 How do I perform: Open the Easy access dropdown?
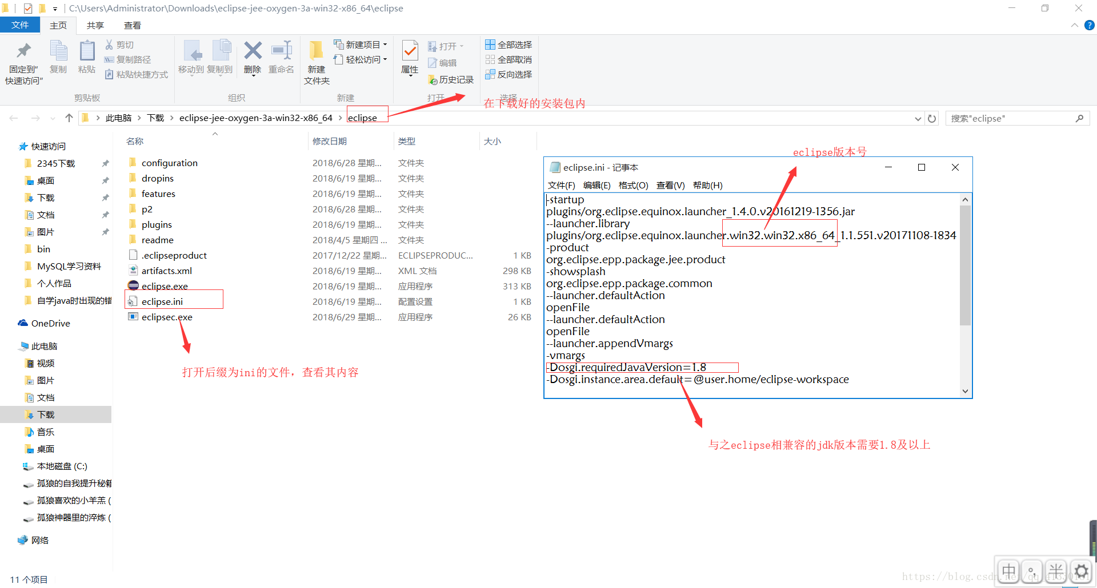coord(361,59)
